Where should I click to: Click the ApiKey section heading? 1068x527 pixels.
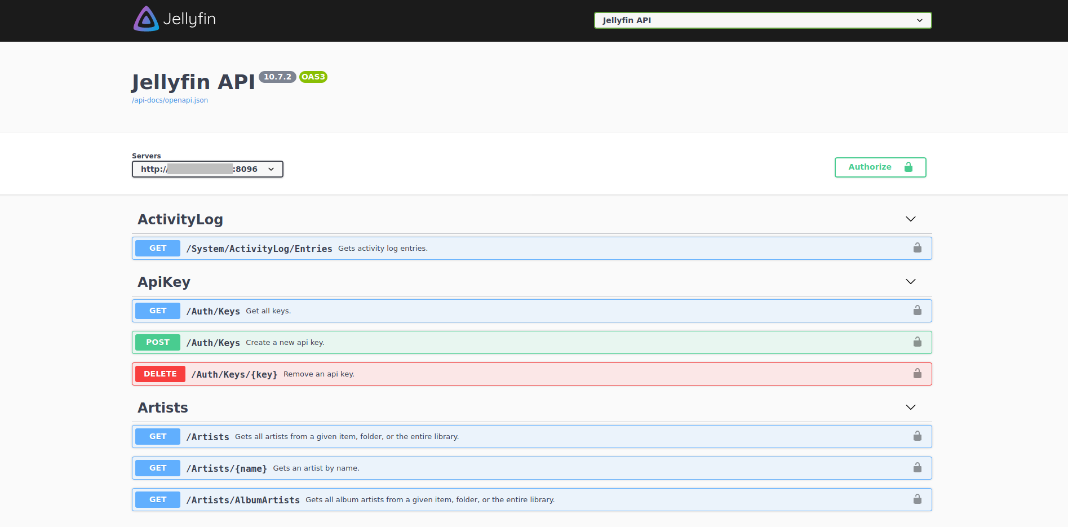coord(164,282)
